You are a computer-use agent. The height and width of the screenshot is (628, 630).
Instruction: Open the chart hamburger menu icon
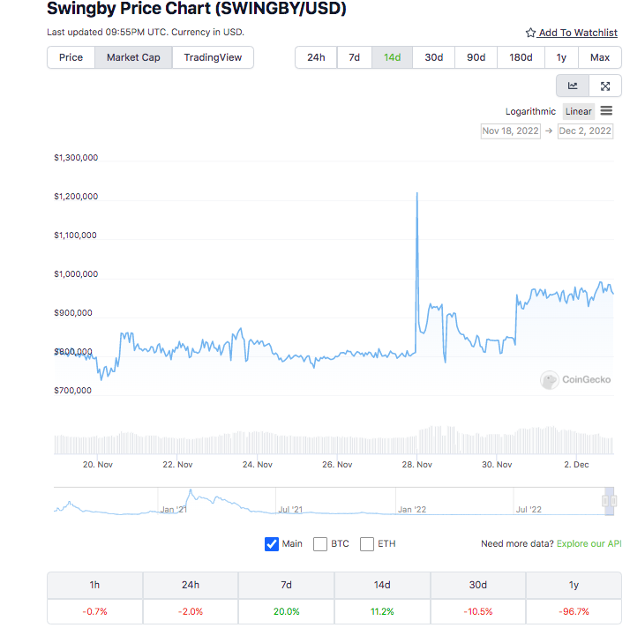click(606, 110)
